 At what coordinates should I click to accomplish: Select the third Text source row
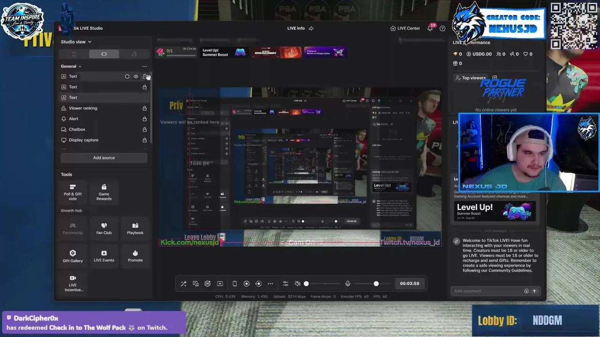(x=104, y=97)
